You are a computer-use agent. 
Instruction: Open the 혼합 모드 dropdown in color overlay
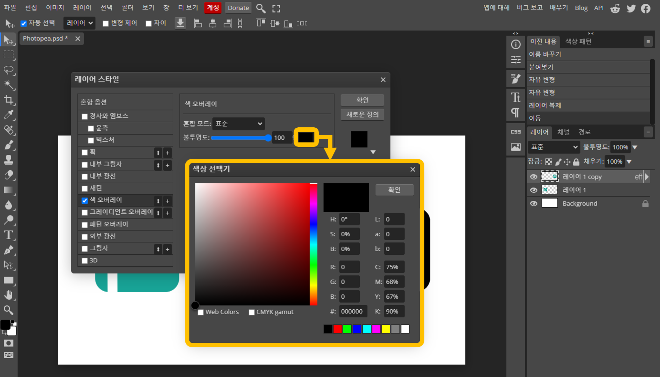tap(238, 124)
